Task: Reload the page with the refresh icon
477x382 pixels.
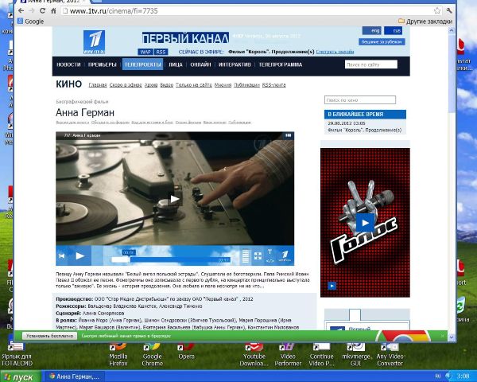Action: [43, 11]
